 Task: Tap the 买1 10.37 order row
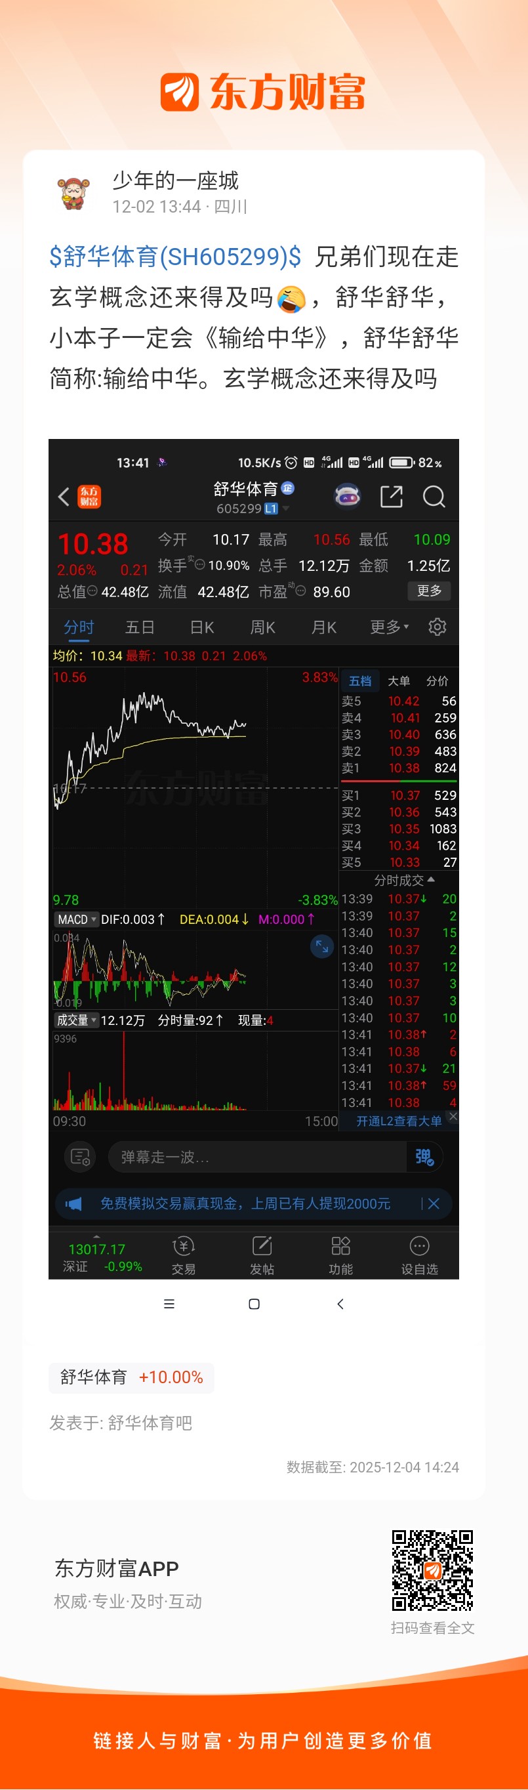pyautogui.click(x=399, y=795)
